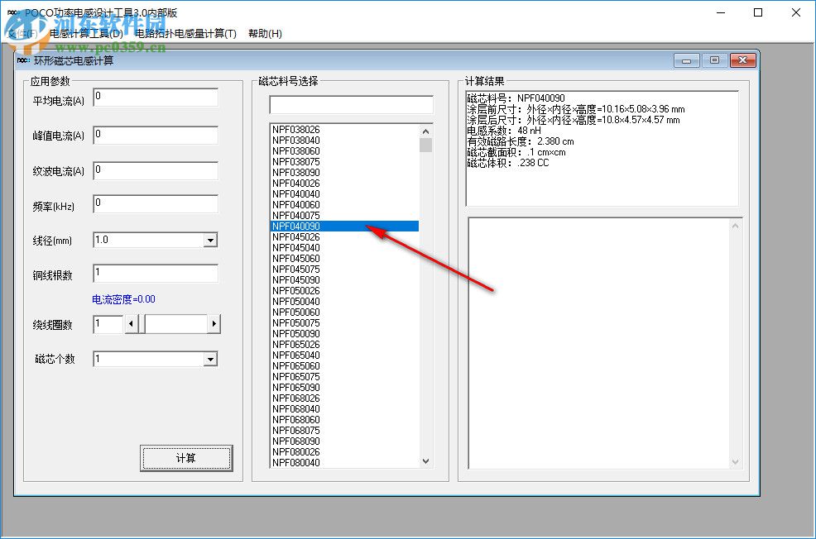
Task: Open the 线径(mm) dropdown
Action: 154,239
